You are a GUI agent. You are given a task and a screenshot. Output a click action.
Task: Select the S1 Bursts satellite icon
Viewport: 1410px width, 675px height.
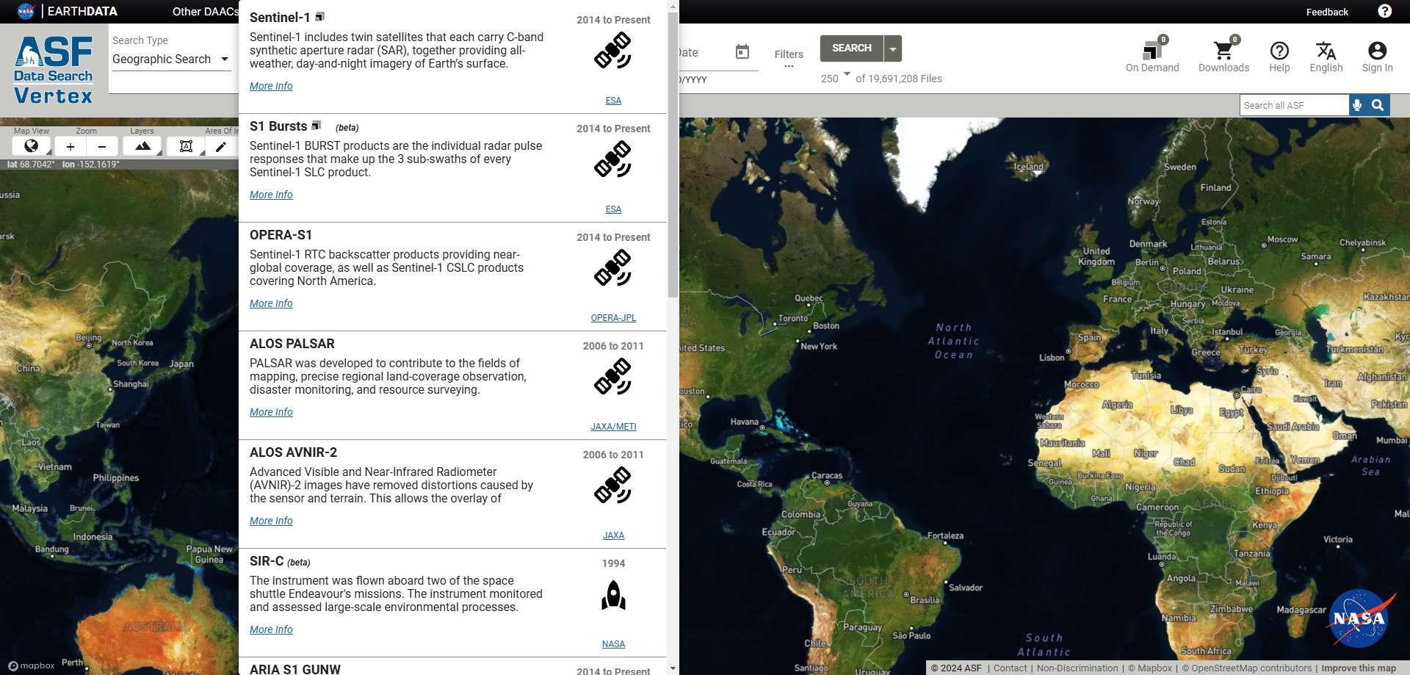point(613,160)
